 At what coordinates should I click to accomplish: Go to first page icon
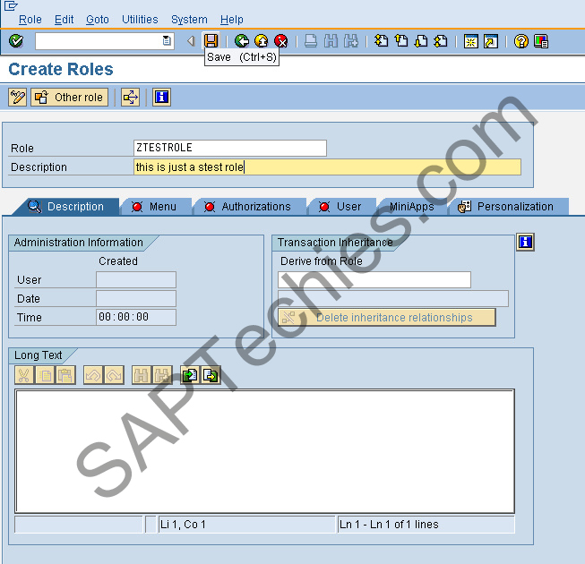click(x=382, y=40)
